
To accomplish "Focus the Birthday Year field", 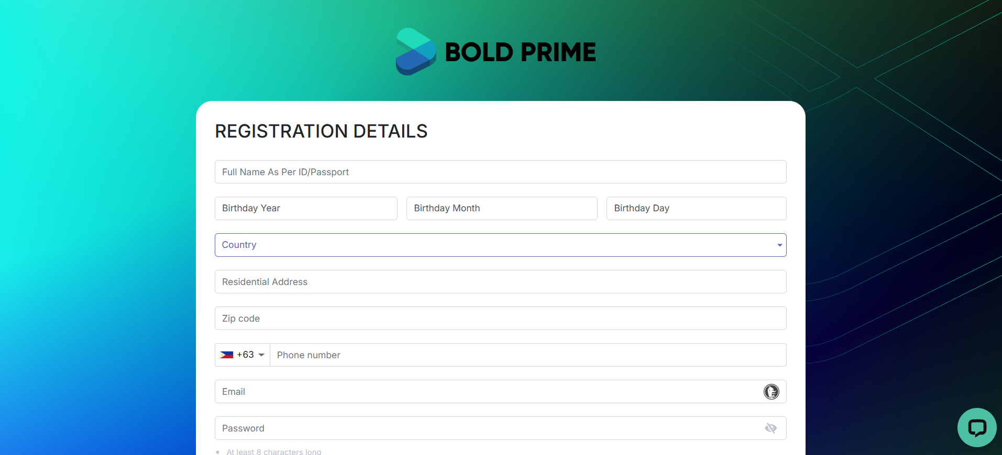I will pyautogui.click(x=306, y=208).
